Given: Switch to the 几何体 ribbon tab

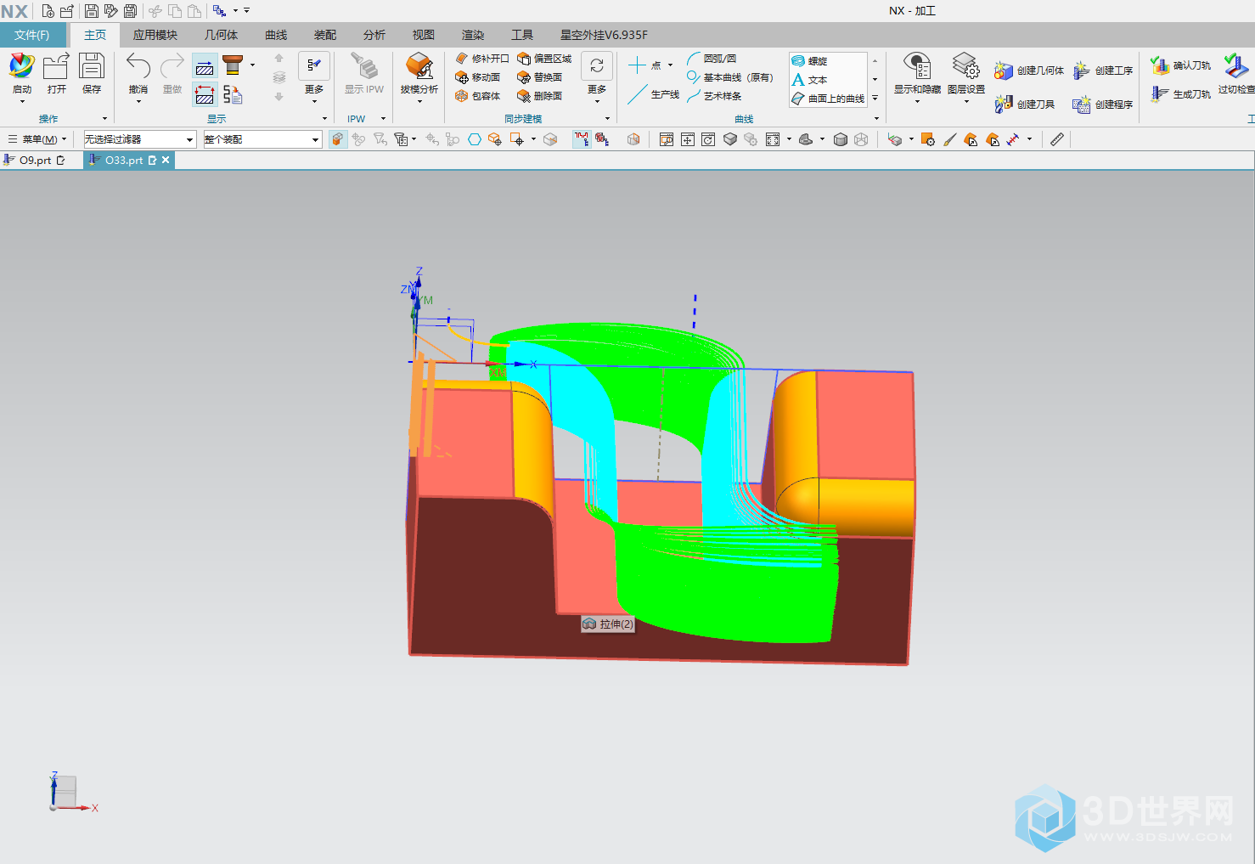Looking at the screenshot, I should (221, 35).
